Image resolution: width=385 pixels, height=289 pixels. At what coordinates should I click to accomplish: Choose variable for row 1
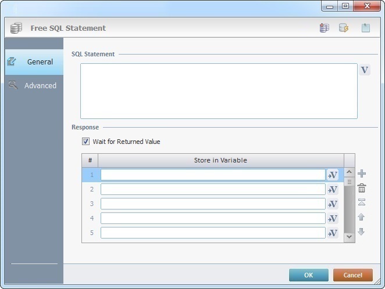pos(332,175)
